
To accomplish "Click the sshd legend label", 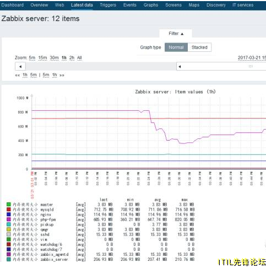I will click(31, 234).
